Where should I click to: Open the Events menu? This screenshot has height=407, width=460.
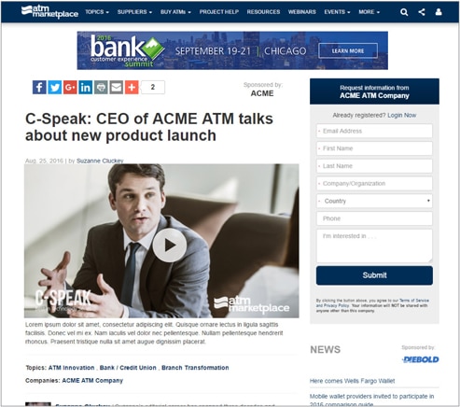337,12
